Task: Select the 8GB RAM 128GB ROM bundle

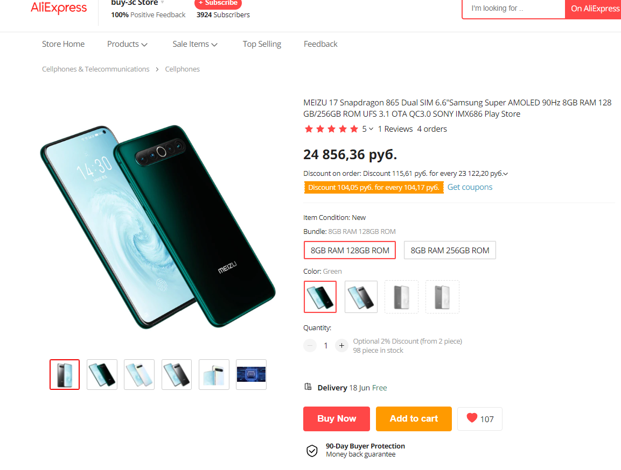Action: coord(350,250)
